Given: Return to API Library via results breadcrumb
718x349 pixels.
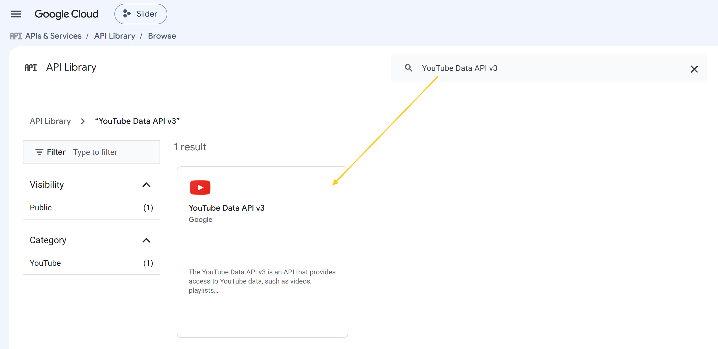Looking at the screenshot, I should click(50, 121).
